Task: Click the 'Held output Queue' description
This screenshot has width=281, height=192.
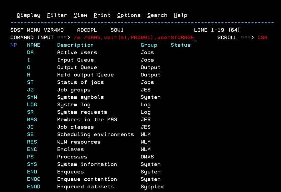Action: [85, 75]
